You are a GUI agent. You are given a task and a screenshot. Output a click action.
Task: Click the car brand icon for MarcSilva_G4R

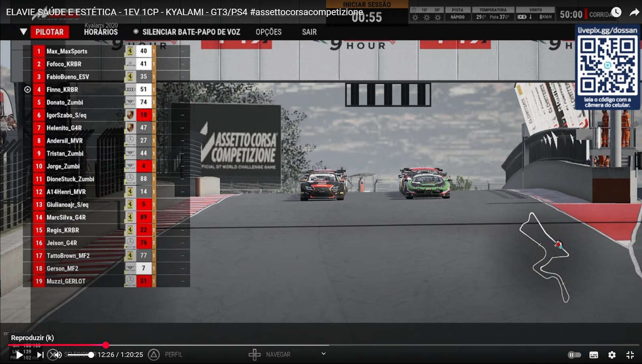click(x=130, y=217)
